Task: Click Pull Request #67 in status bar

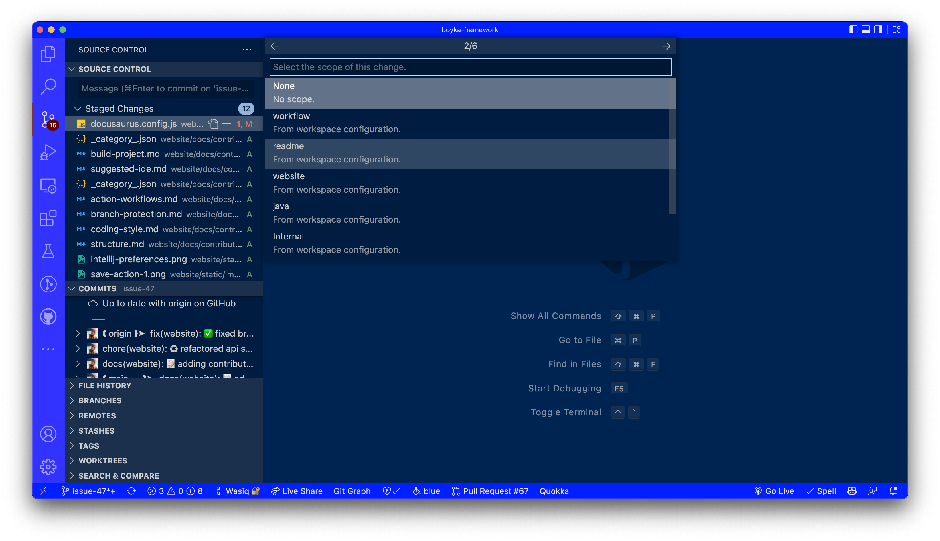Action: (x=490, y=491)
